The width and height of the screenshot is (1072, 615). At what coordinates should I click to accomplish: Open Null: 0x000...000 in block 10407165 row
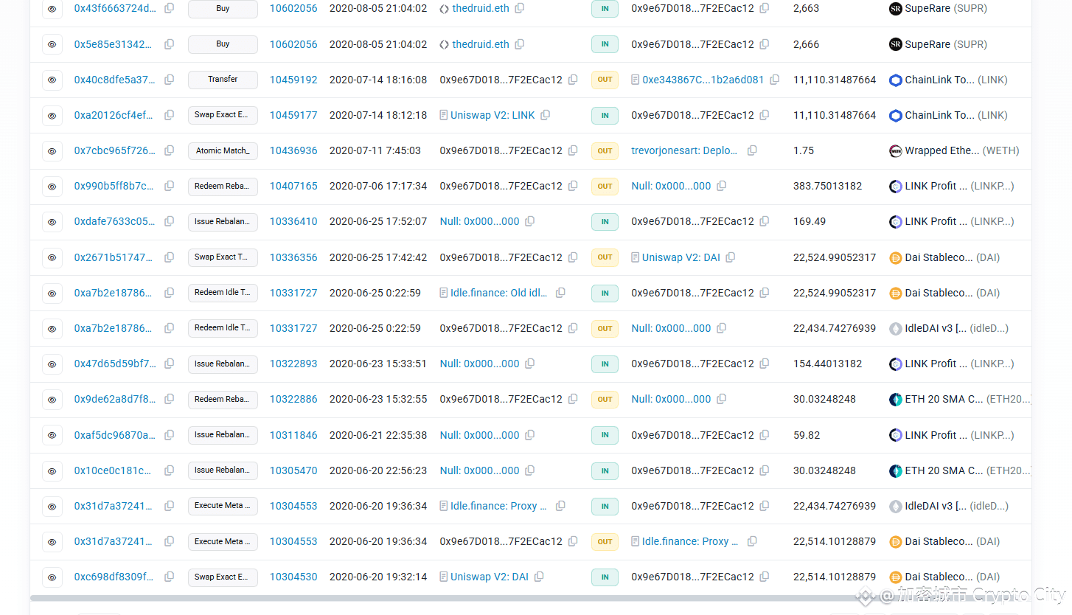[x=671, y=186]
